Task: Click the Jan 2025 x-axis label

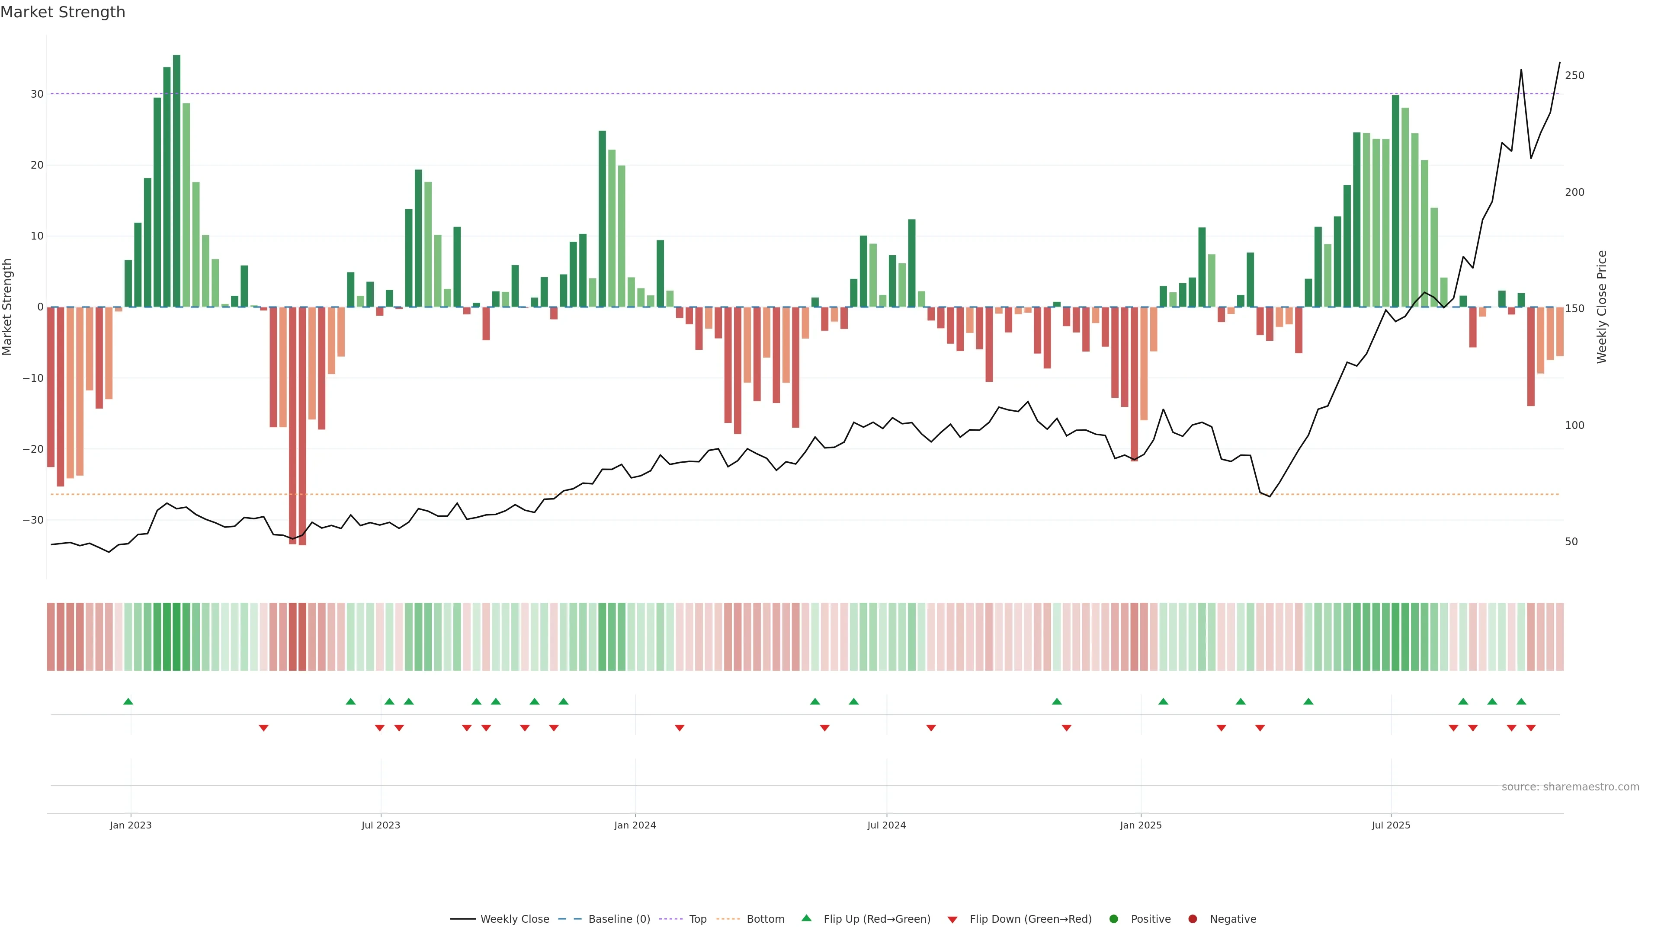Action: 1141,825
